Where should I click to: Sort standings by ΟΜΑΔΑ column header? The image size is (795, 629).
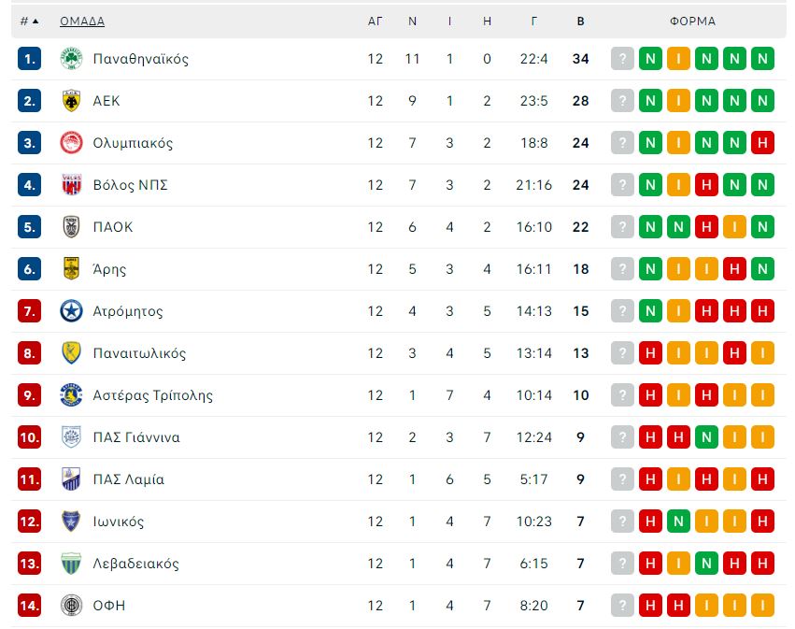tap(82, 21)
